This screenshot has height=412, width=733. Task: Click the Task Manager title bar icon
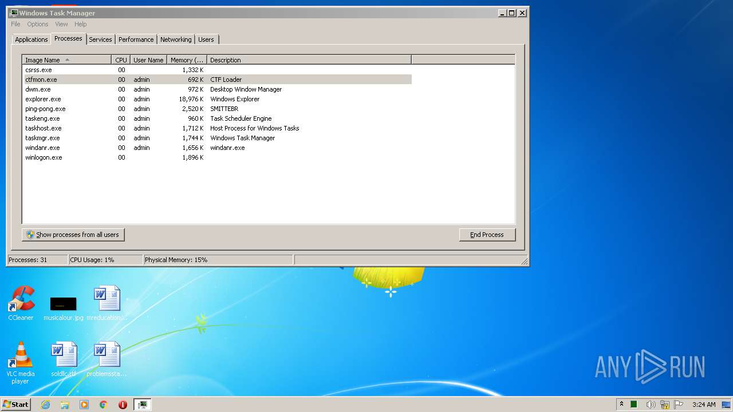click(14, 13)
